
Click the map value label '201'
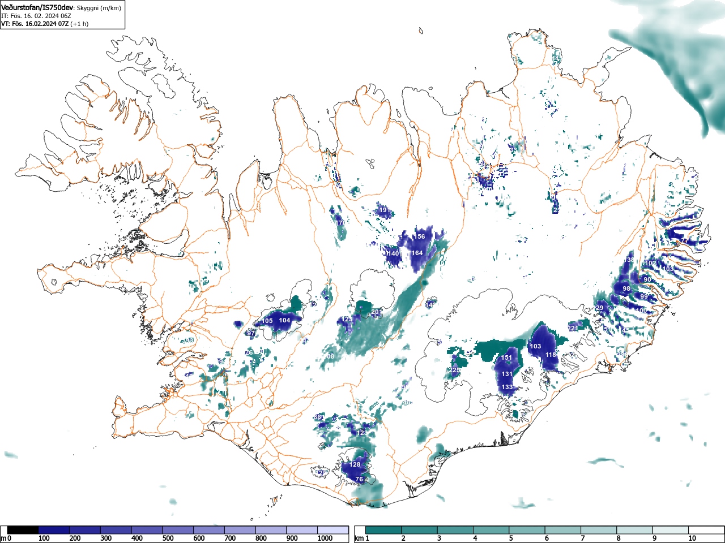coord(377,312)
